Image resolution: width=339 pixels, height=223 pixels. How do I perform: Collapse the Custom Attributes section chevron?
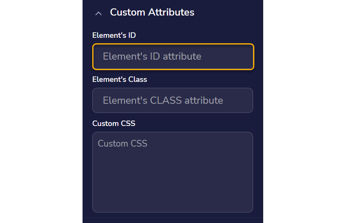point(99,13)
